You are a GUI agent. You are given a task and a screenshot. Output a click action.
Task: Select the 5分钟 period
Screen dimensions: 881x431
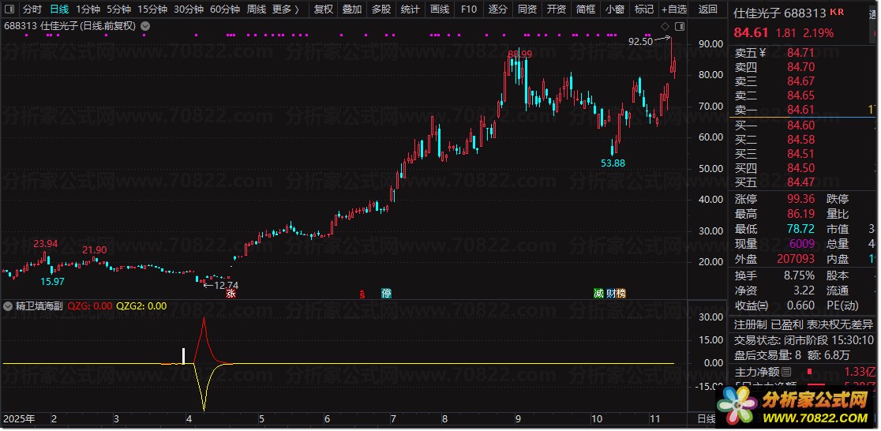pos(118,9)
